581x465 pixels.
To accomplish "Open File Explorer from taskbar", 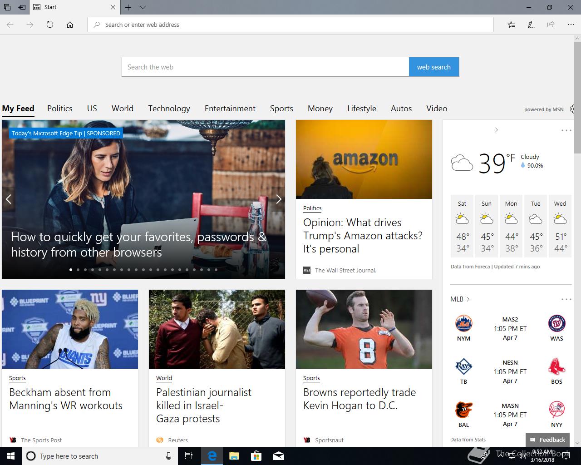I will pyautogui.click(x=234, y=456).
